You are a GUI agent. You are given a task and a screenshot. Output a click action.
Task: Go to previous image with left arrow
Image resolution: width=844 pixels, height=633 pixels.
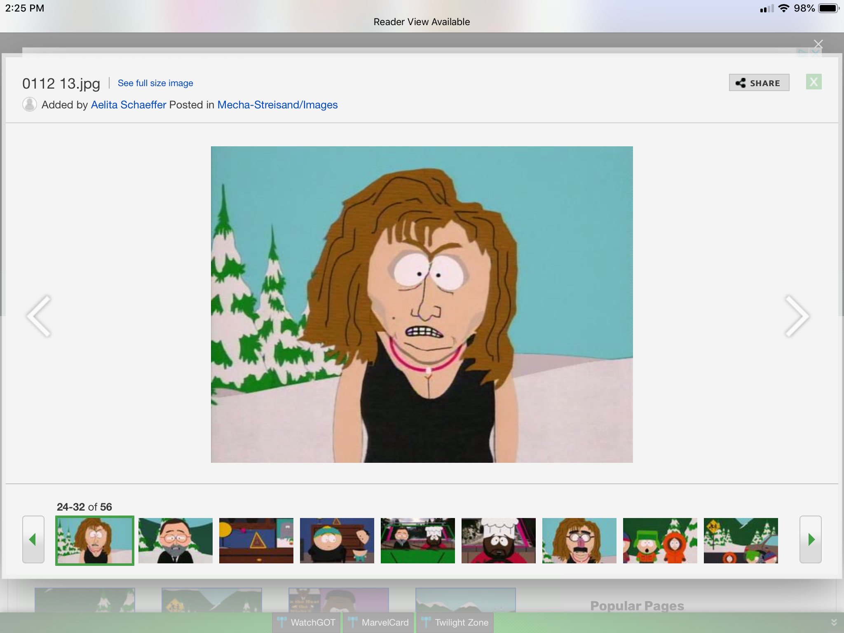[x=38, y=316]
